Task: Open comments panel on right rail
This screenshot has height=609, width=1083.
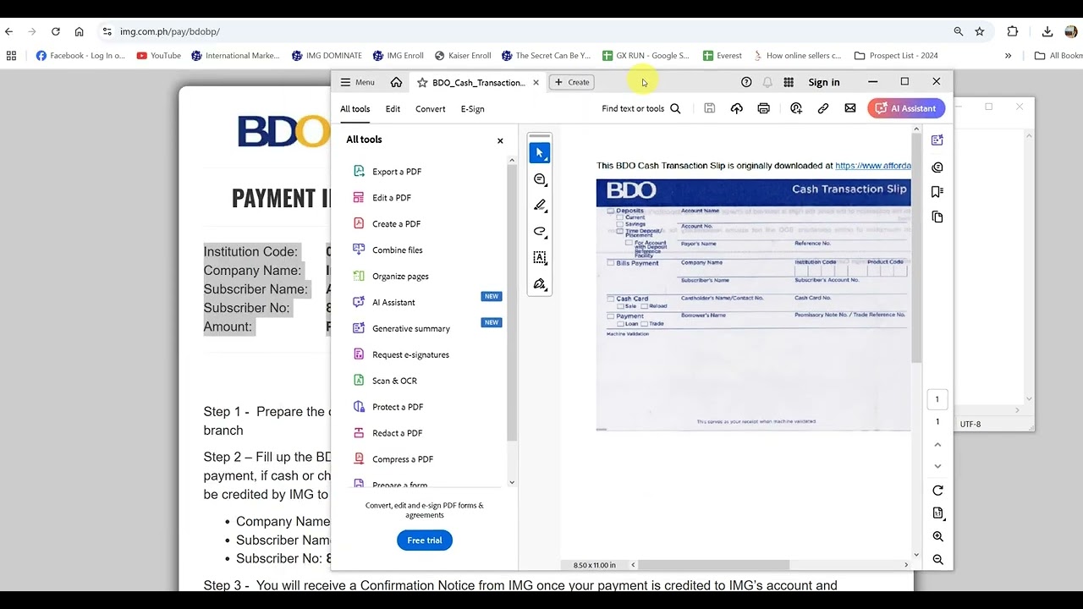Action: point(937,167)
